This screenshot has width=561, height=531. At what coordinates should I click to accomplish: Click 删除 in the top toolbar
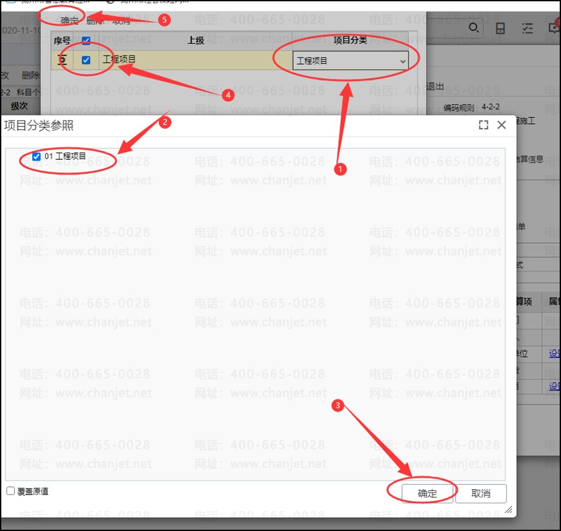point(95,21)
